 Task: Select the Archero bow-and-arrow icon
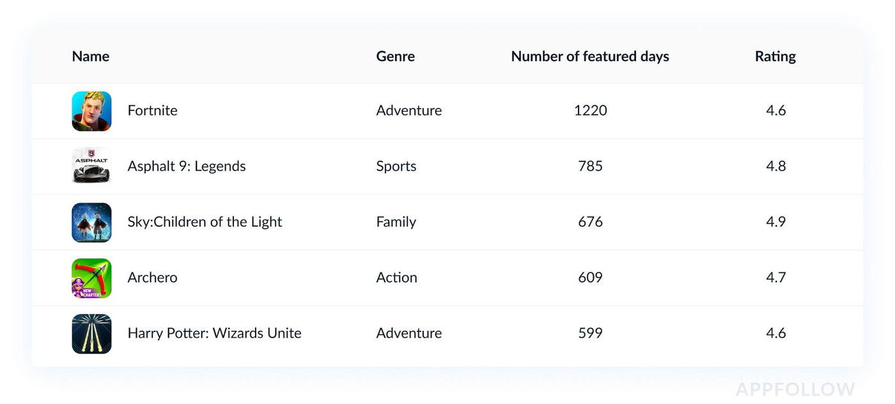(x=91, y=278)
